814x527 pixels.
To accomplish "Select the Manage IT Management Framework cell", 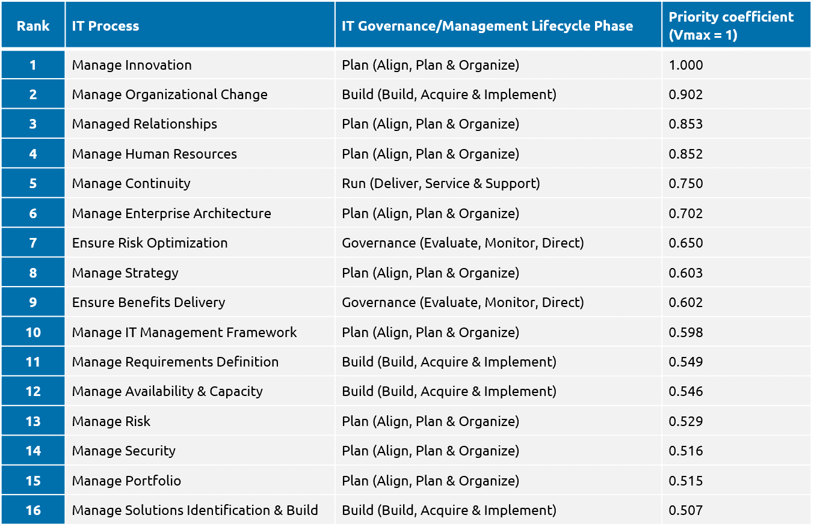I will pyautogui.click(x=184, y=332).
